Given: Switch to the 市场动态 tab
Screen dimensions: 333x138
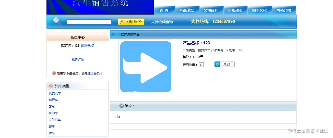Looking at the screenshot, I should click(235, 10).
